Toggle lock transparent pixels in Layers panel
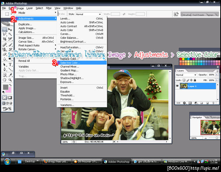The height and width of the screenshot is (172, 221). (184, 80)
